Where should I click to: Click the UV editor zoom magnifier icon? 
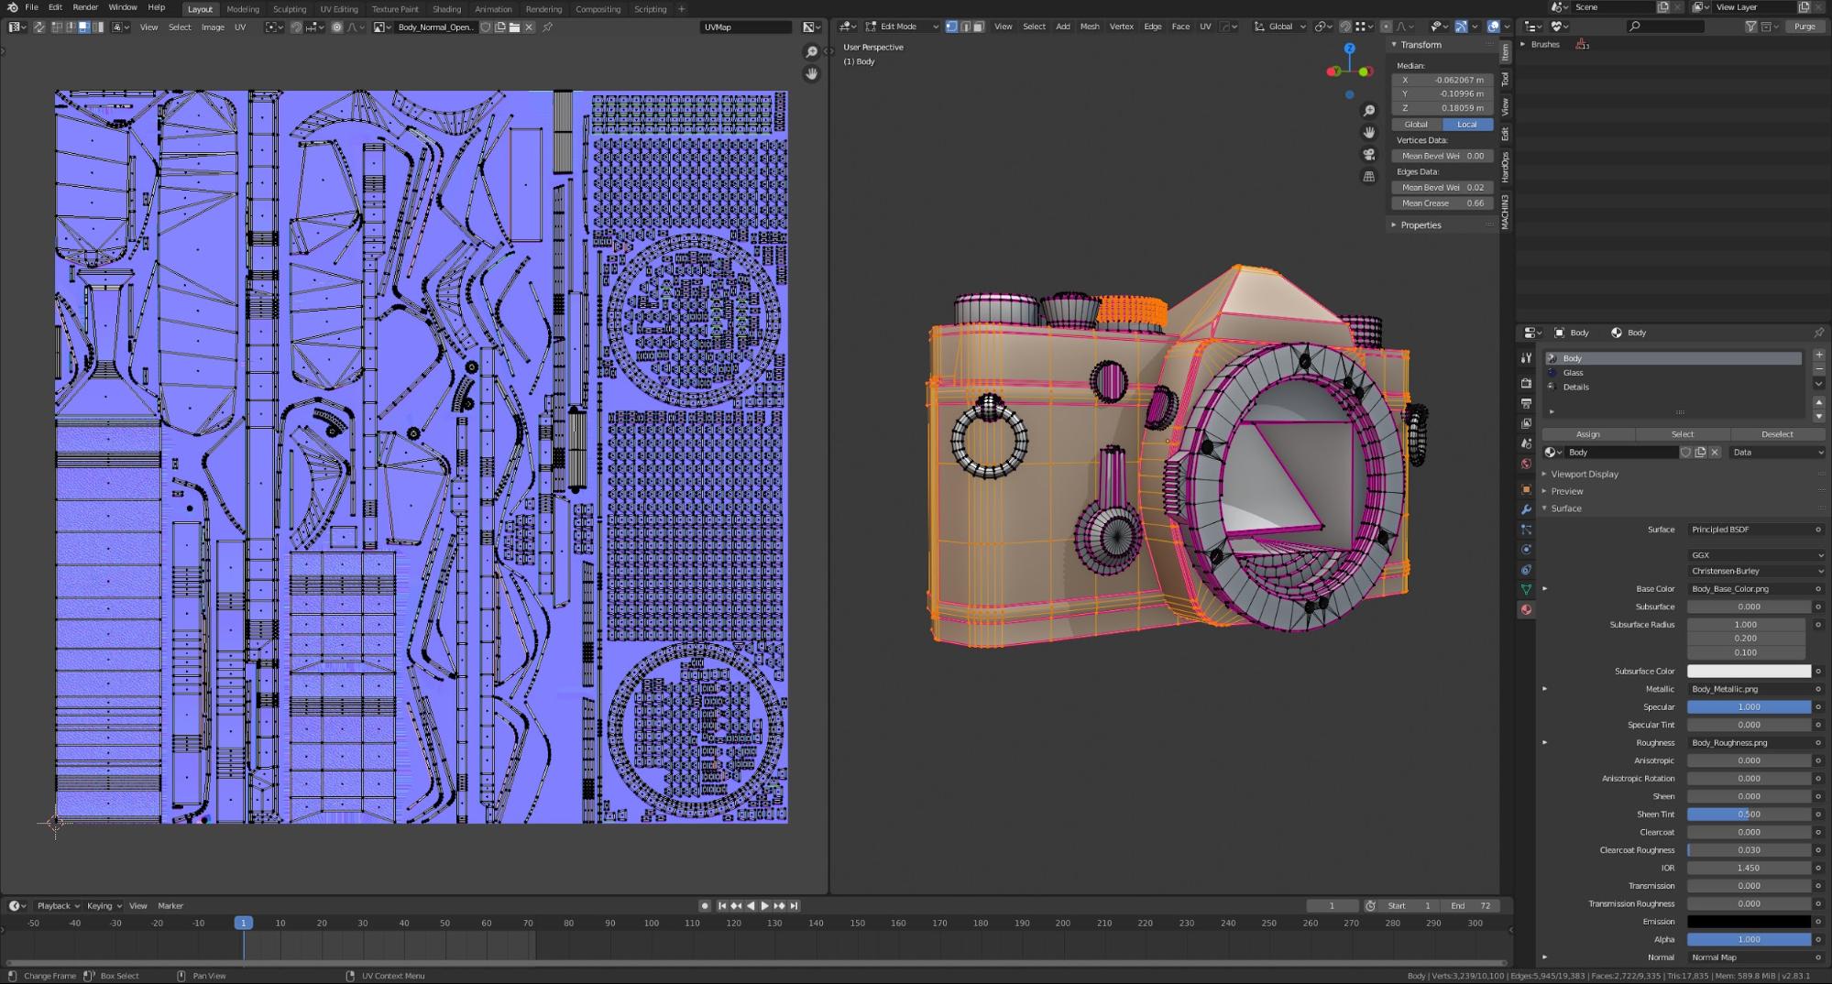[x=811, y=52]
